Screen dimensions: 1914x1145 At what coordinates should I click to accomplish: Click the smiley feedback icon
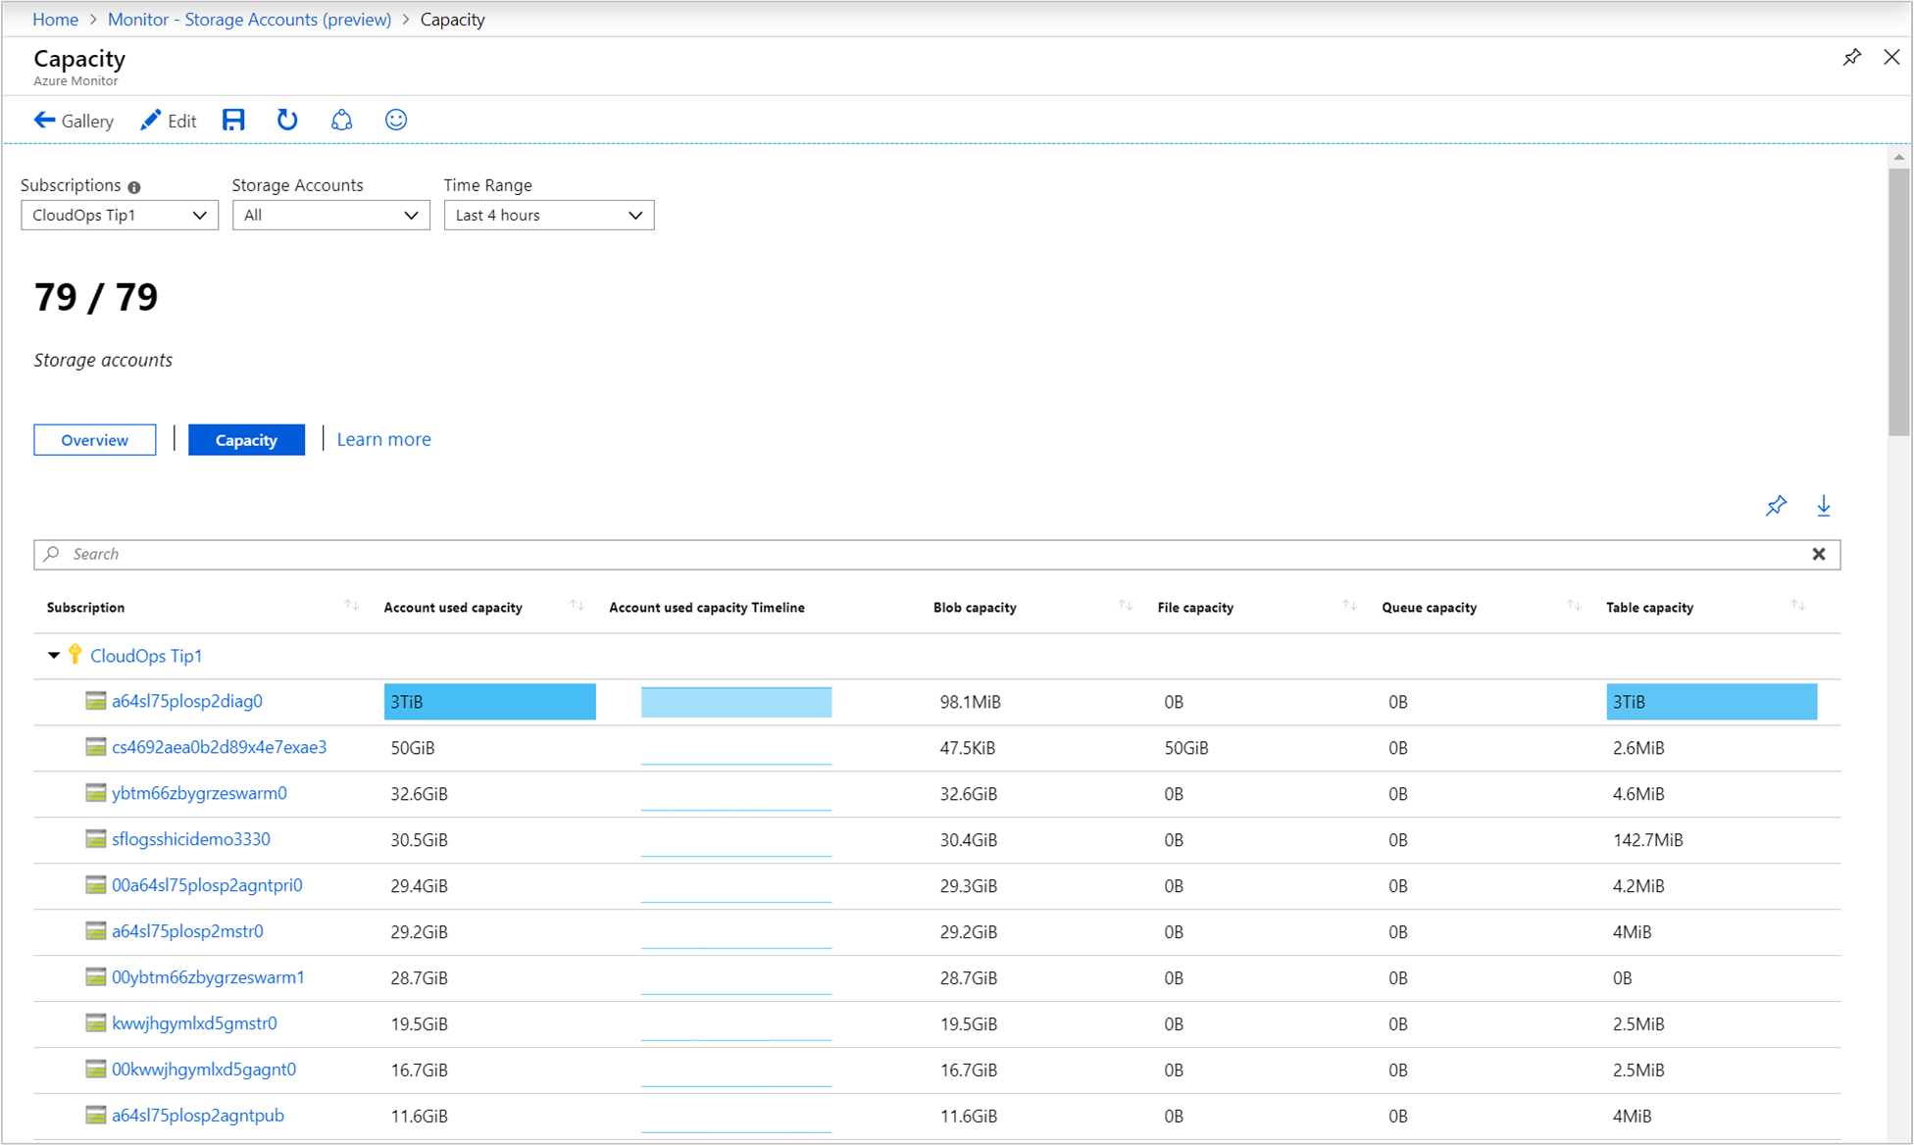point(395,120)
